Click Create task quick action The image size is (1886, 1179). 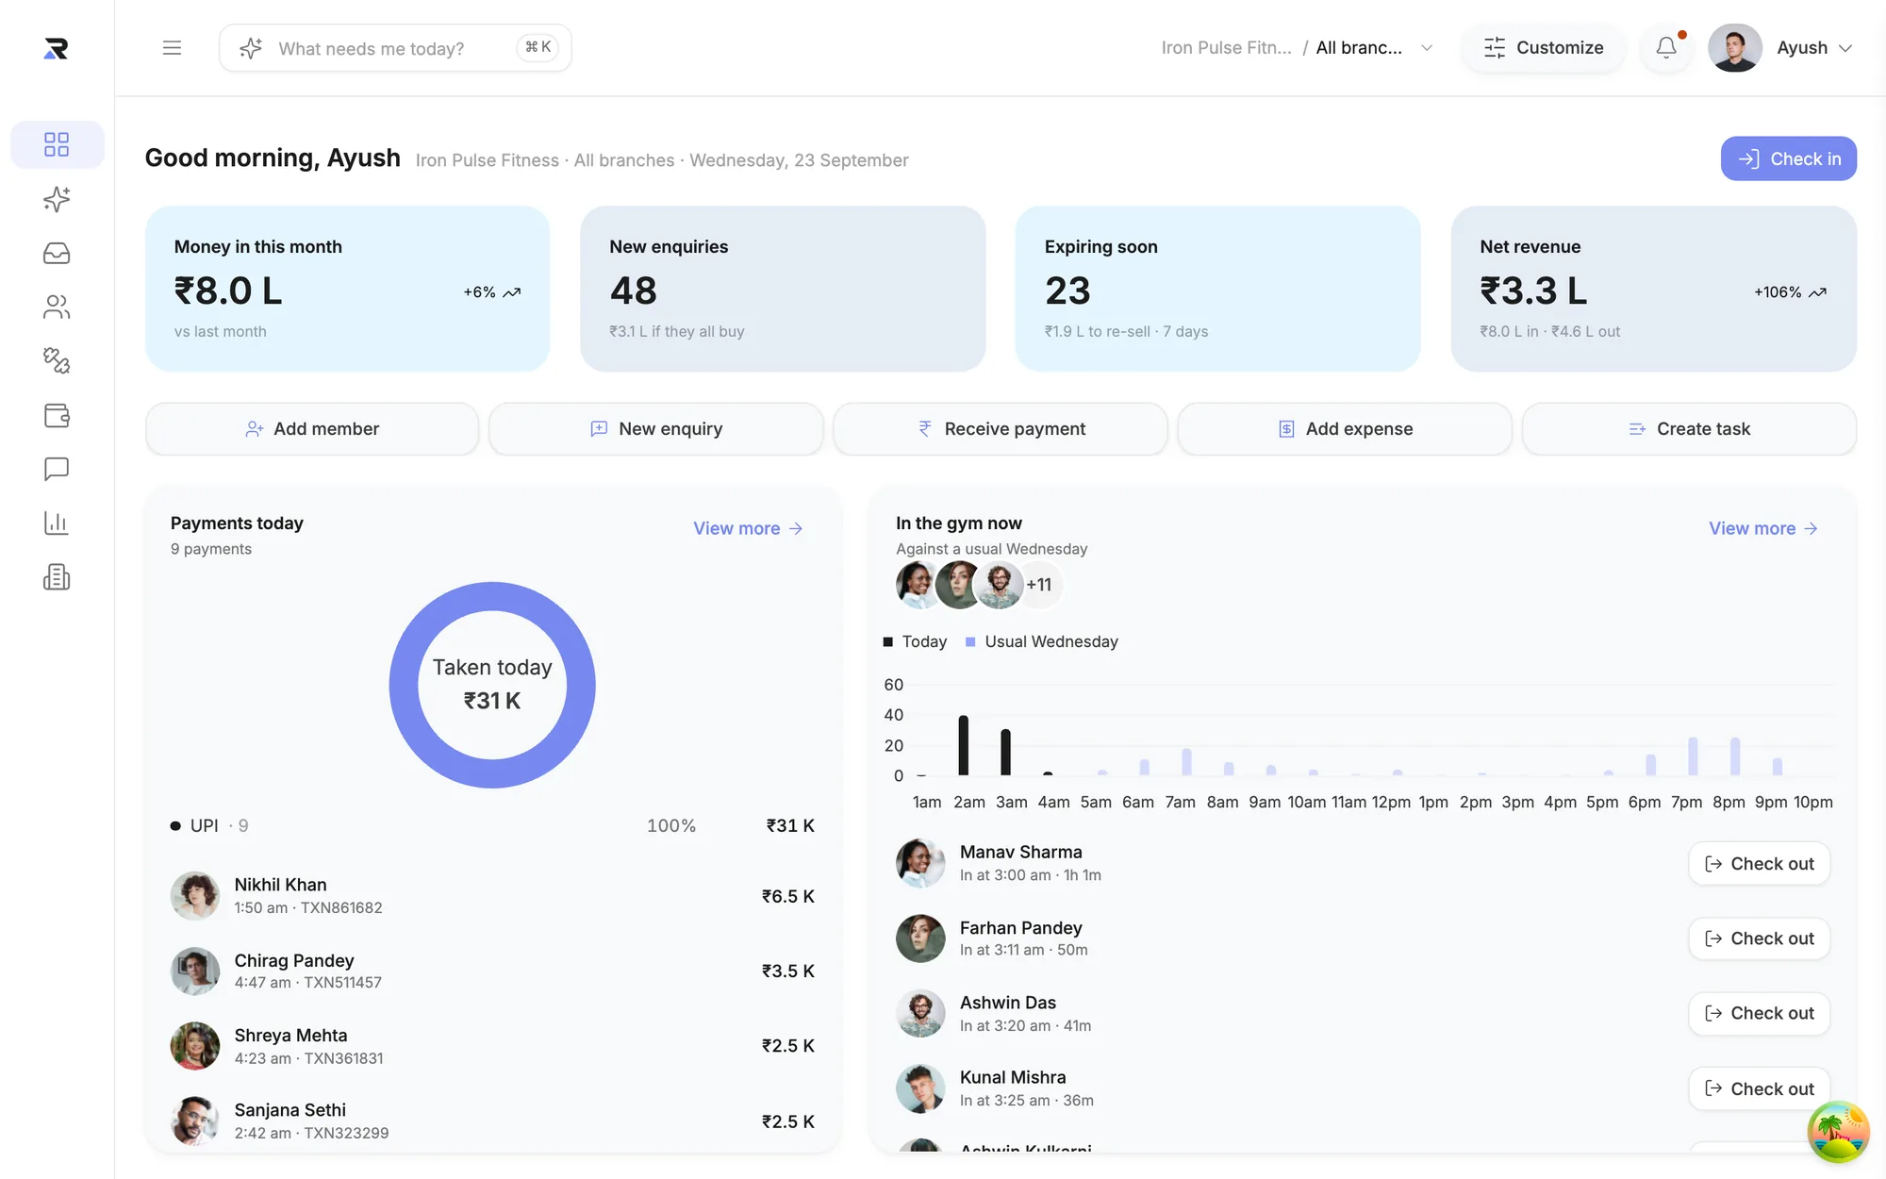click(x=1689, y=429)
